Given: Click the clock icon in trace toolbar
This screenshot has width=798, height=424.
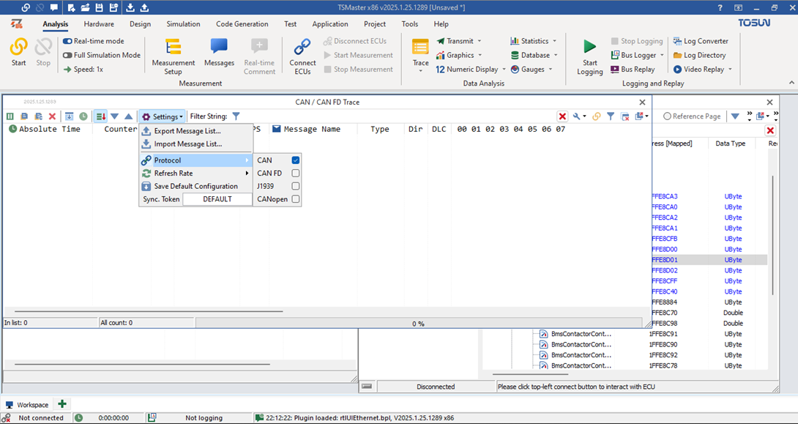Looking at the screenshot, I should click(83, 116).
